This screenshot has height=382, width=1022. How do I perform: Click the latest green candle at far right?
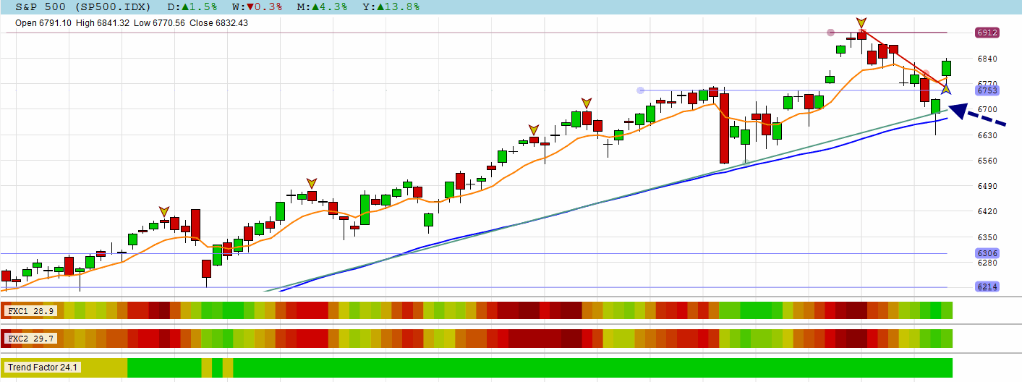point(946,68)
